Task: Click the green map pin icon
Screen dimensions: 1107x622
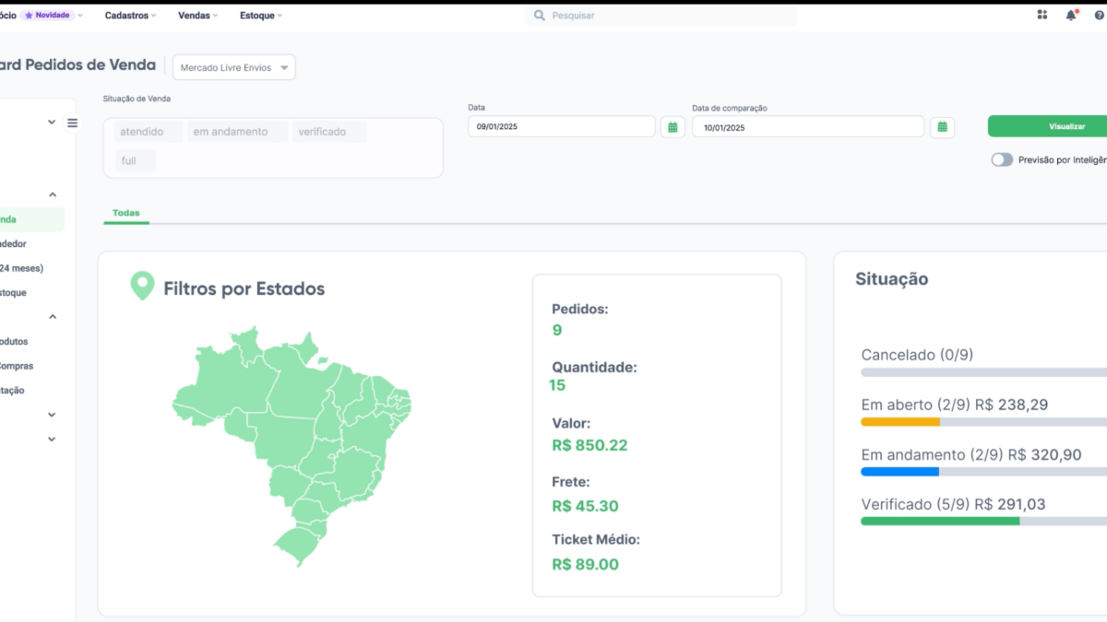Action: (x=142, y=286)
